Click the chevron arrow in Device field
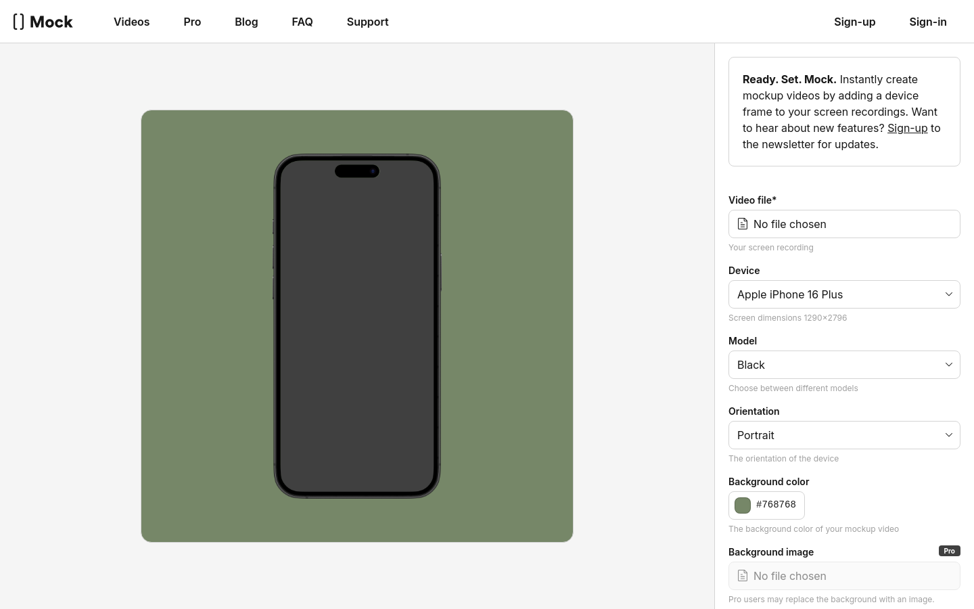The width and height of the screenshot is (974, 609). (948, 294)
